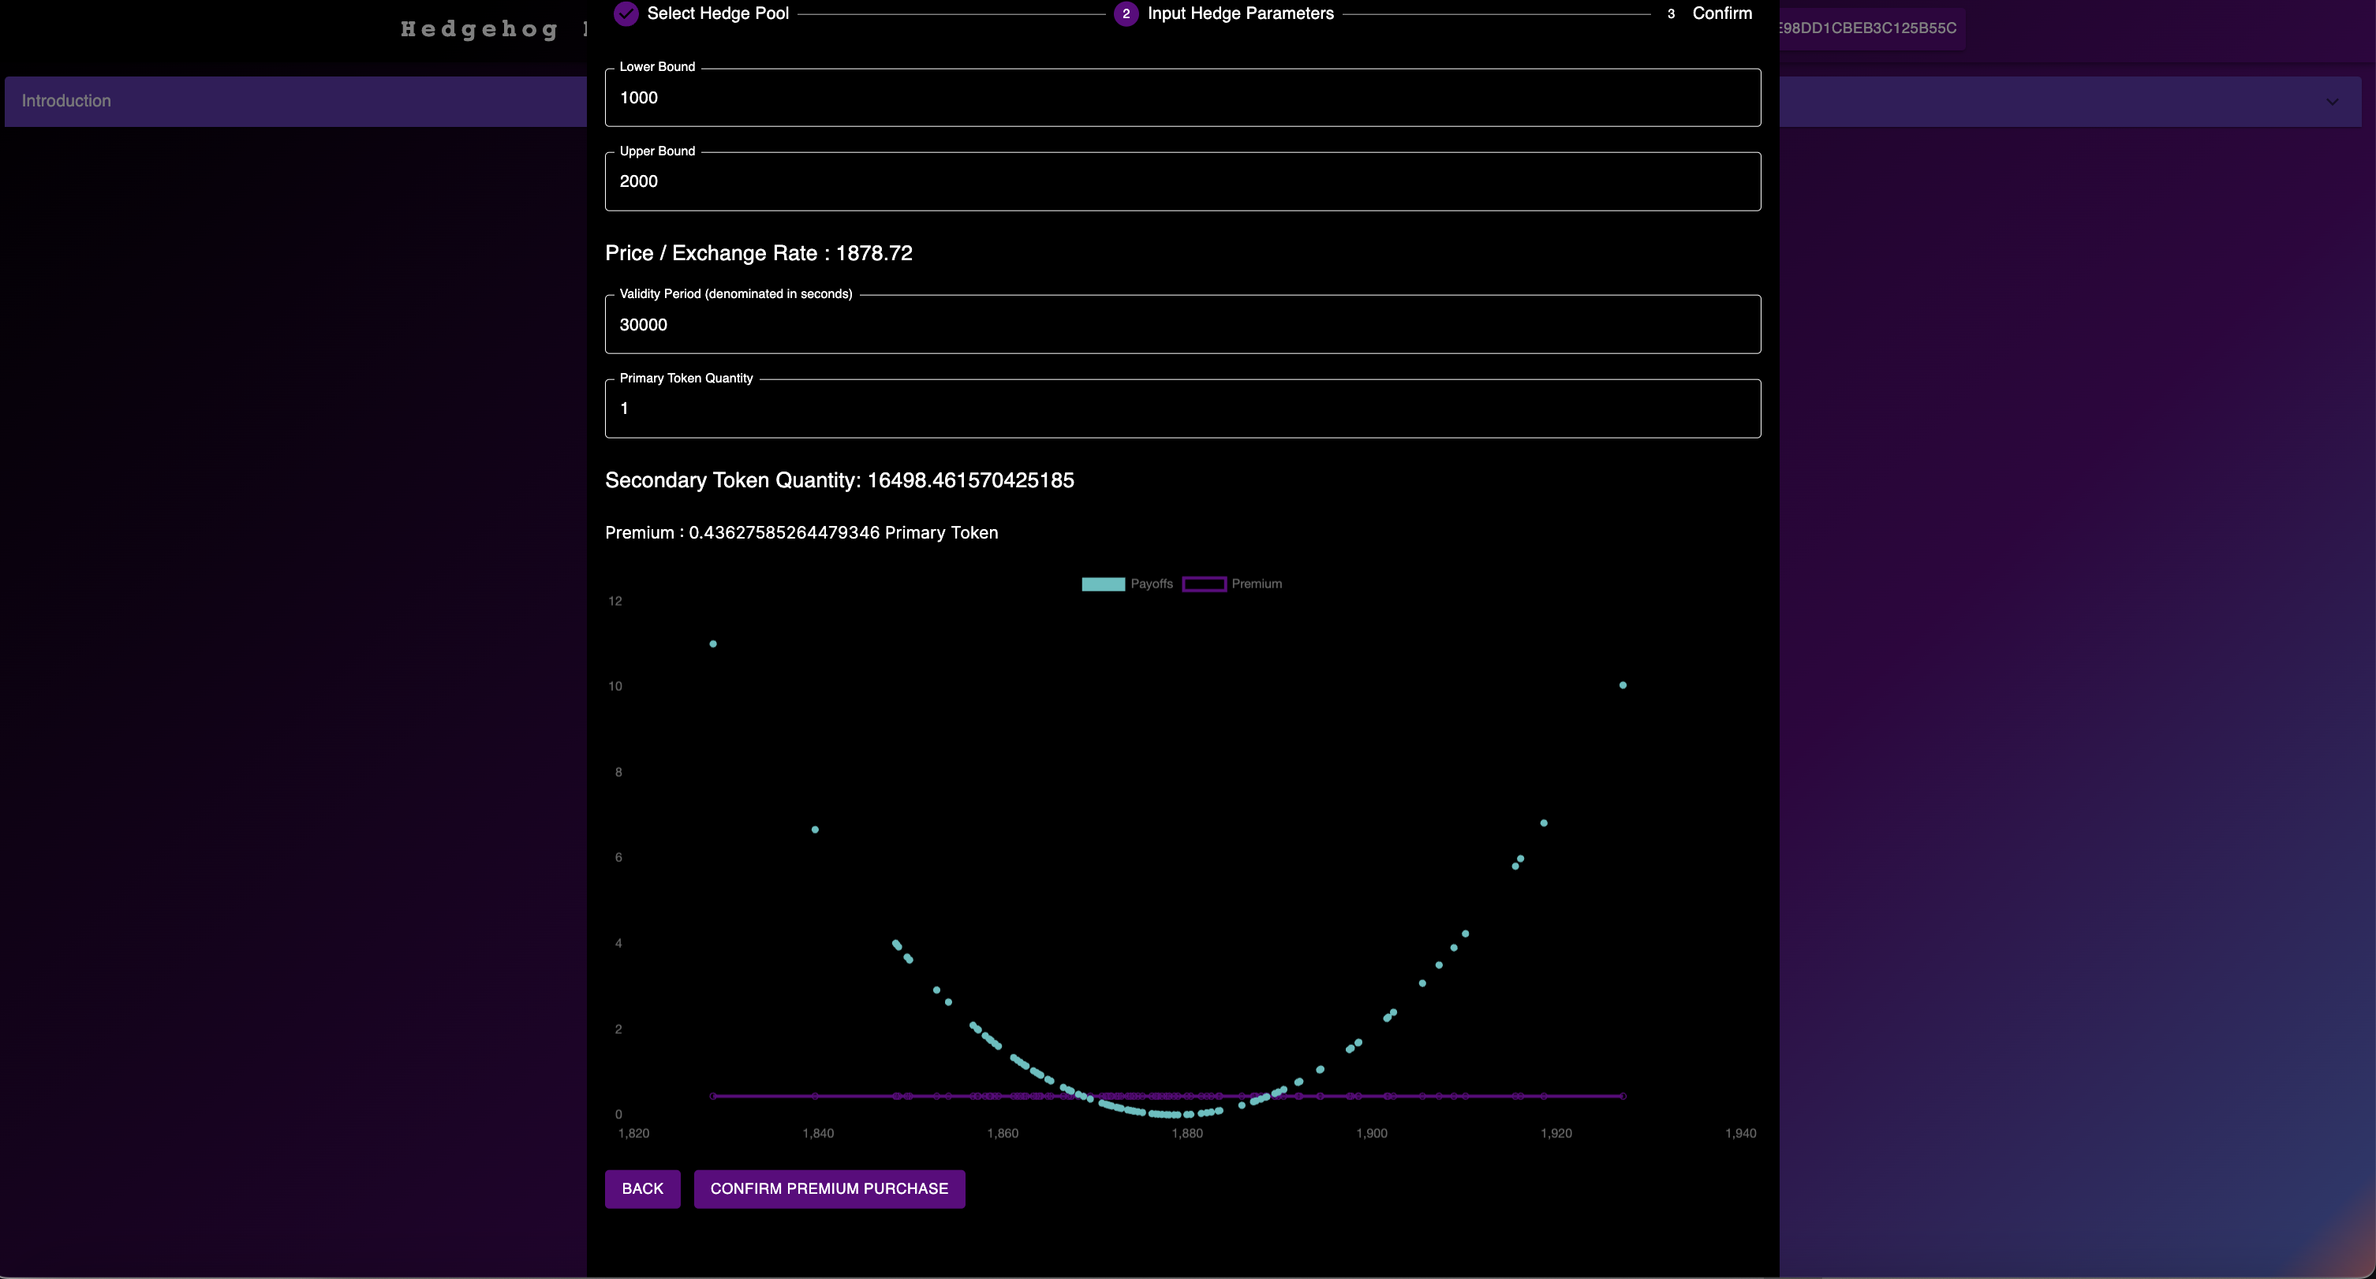Click the Input Hedge Parameters step label
Image resolution: width=2376 pixels, height=1279 pixels.
click(1239, 14)
